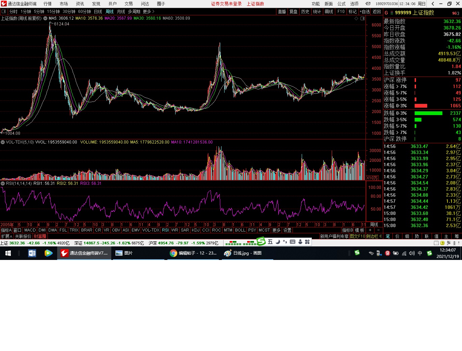Switch to the 日线.jpg Paint window
Image resolution: width=462 pixels, height=351 pixels.
coord(247,253)
